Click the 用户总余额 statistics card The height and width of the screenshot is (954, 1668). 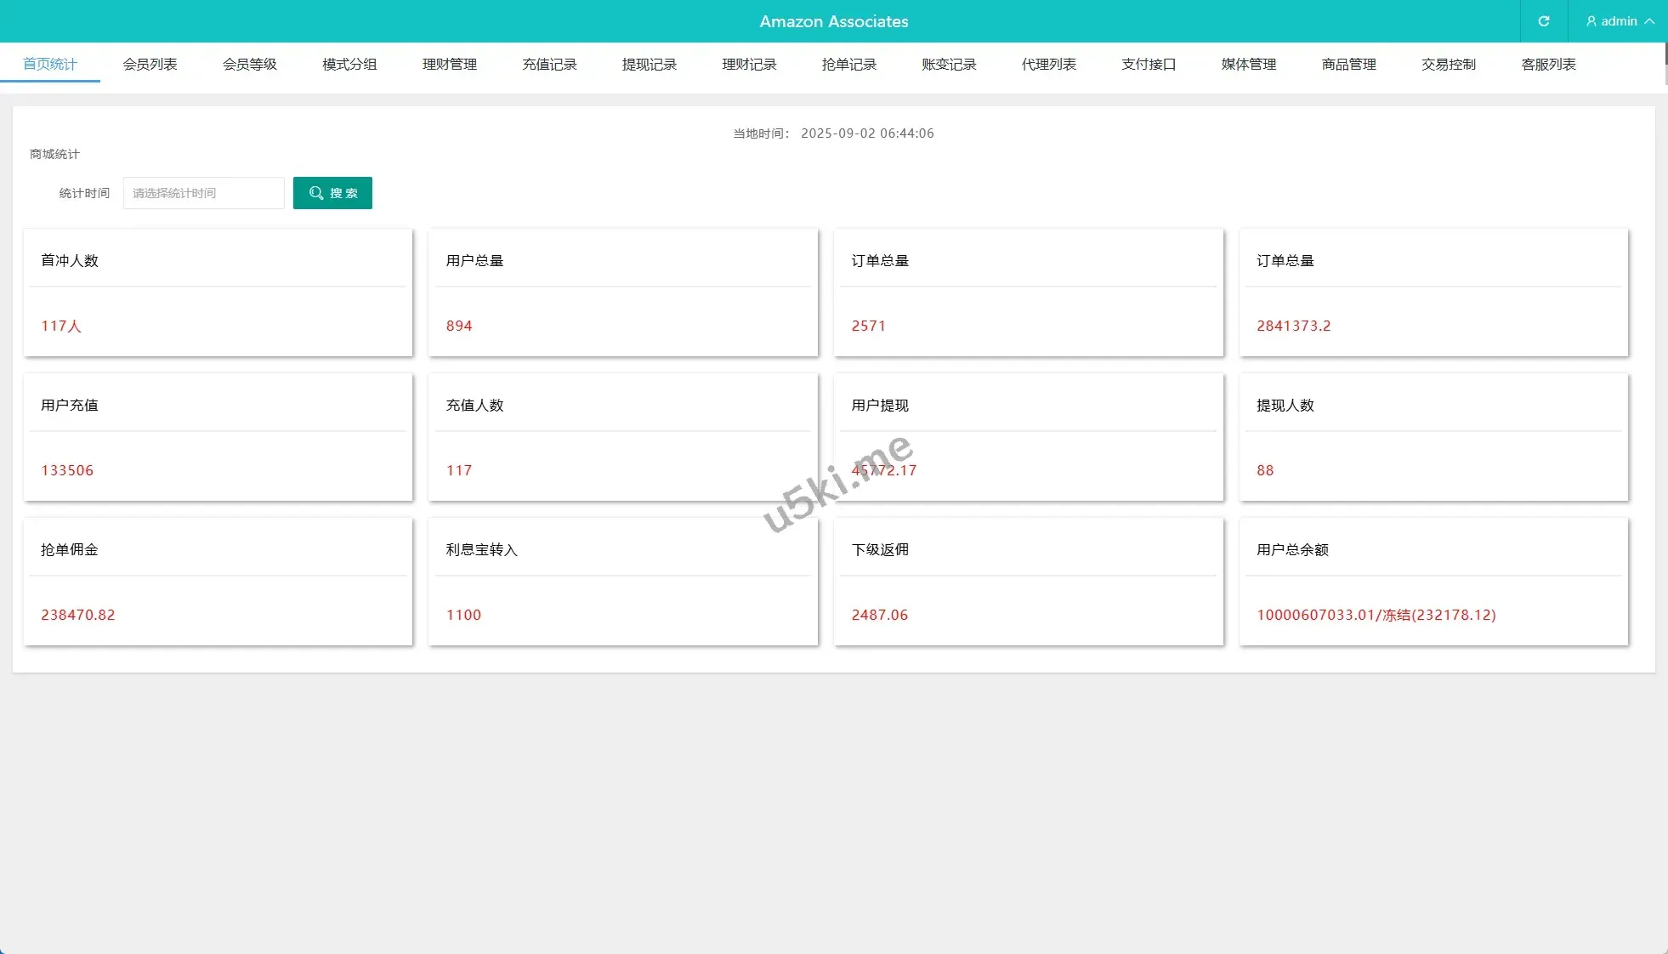[1433, 582]
